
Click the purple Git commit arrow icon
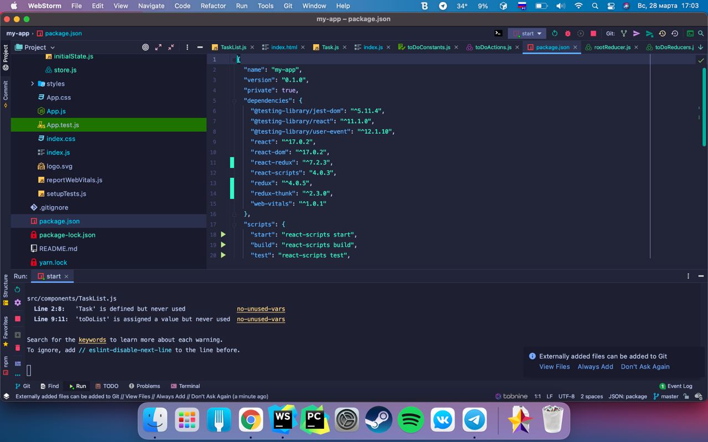tap(637, 33)
